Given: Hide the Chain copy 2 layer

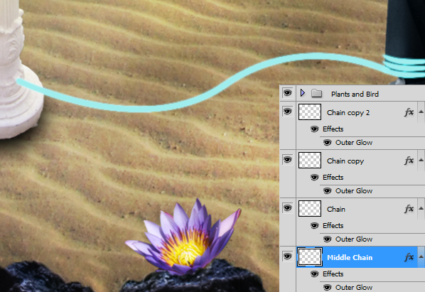Looking at the screenshot, I should [x=287, y=111].
